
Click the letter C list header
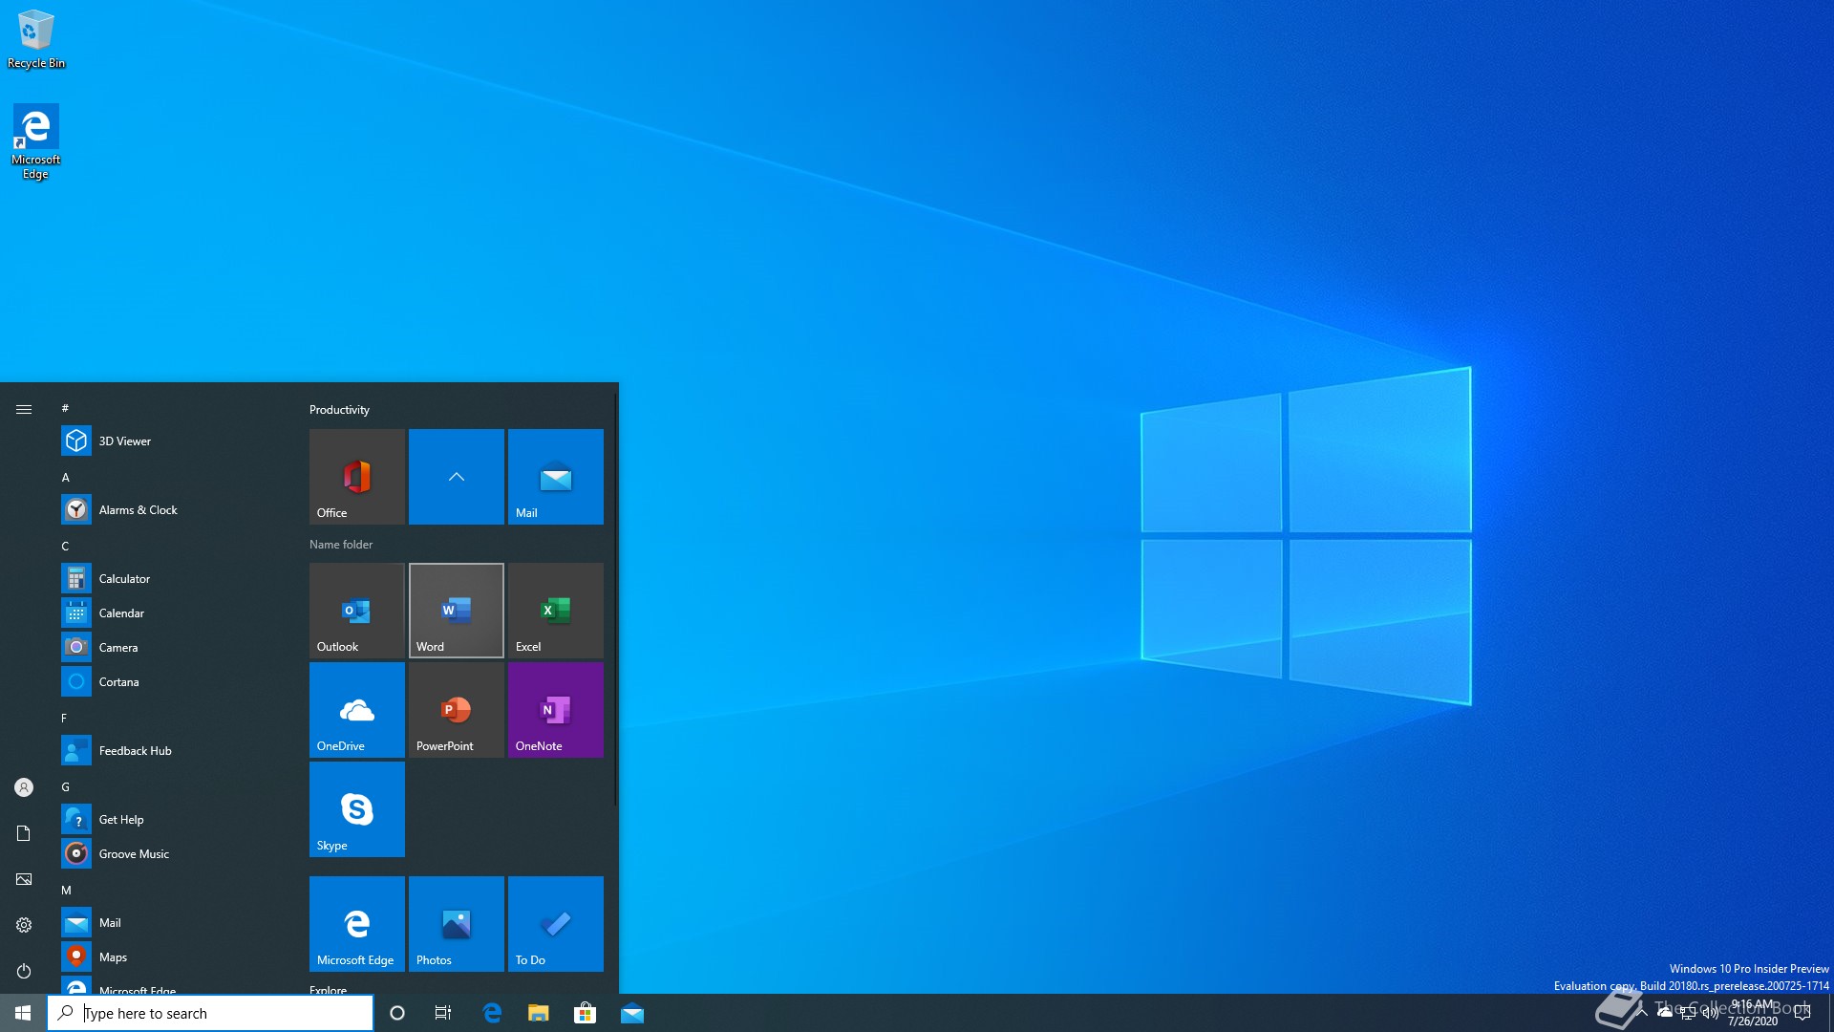(65, 546)
